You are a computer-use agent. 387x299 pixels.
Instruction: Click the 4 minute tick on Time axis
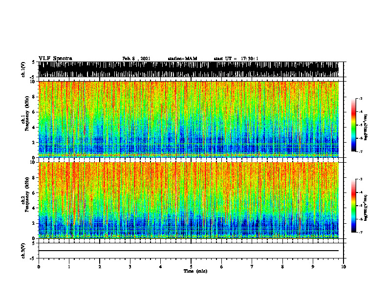[161, 267]
